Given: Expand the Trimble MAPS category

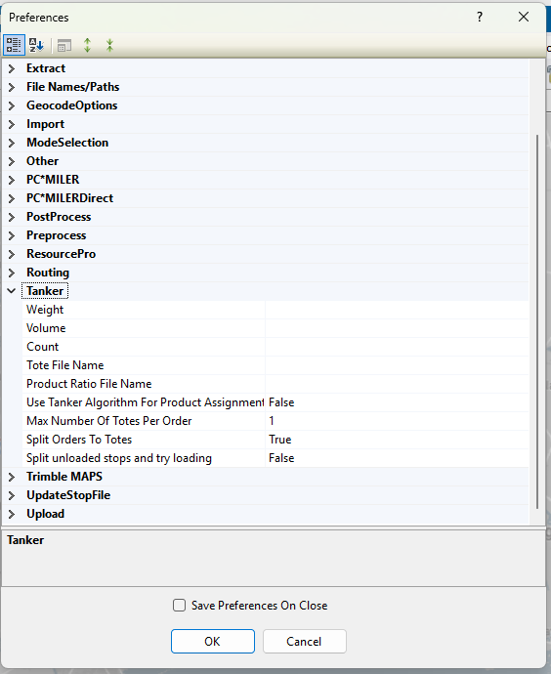Looking at the screenshot, I should pyautogui.click(x=12, y=477).
